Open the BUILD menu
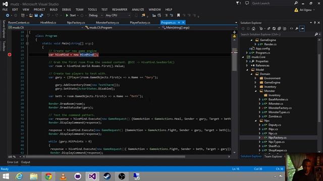 (53, 10)
